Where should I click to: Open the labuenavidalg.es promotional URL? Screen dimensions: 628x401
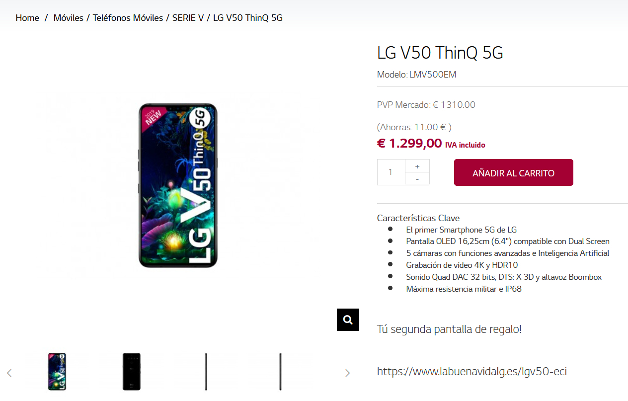point(472,371)
